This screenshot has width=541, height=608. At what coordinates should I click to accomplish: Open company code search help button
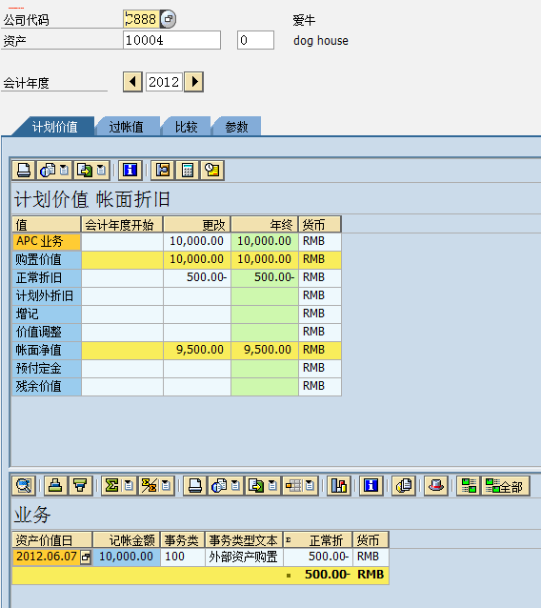coord(169,19)
